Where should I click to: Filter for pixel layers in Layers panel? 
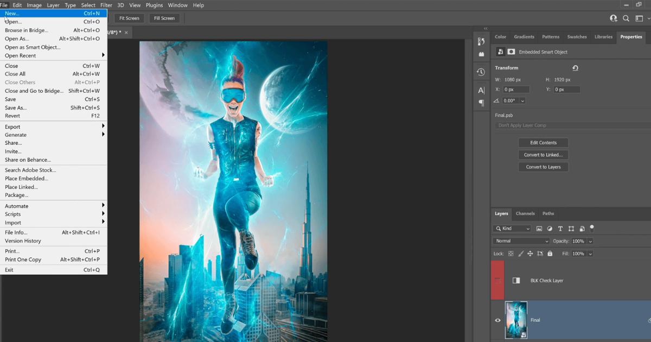(540, 229)
